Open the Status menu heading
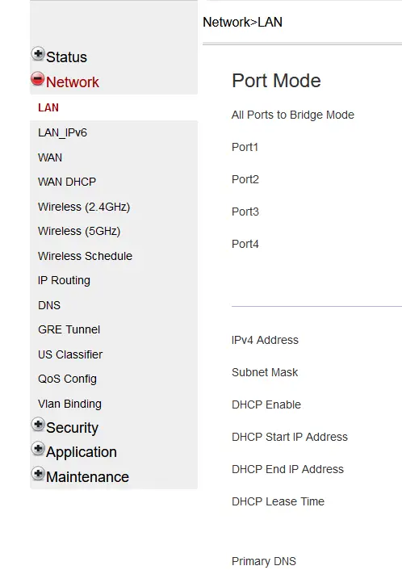 (x=66, y=57)
